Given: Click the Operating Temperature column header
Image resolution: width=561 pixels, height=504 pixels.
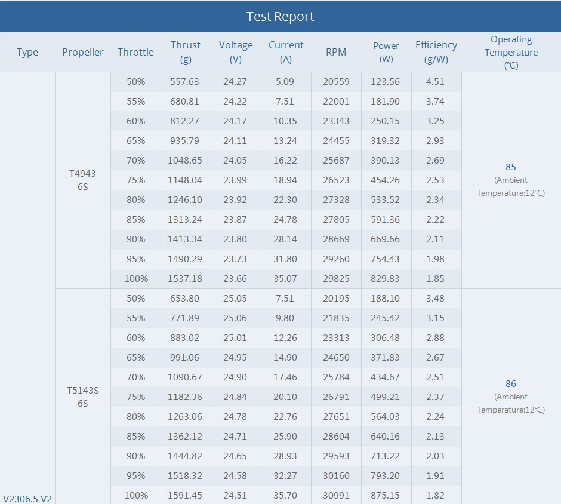Looking at the screenshot, I should pyautogui.click(x=511, y=52).
